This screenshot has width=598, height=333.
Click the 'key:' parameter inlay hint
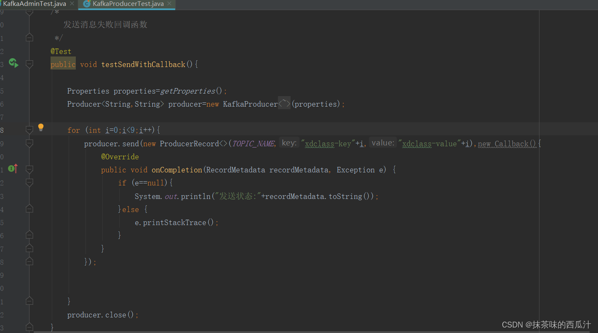pos(289,143)
